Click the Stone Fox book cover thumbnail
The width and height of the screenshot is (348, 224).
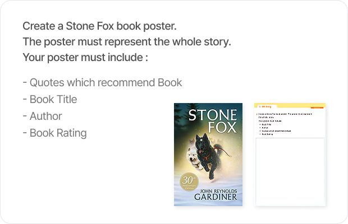[x=208, y=154]
